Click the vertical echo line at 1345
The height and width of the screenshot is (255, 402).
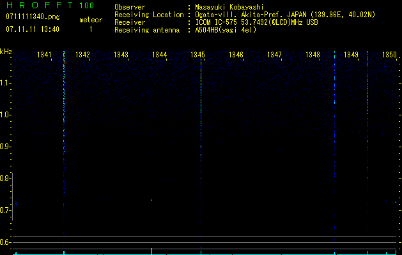coord(201,154)
